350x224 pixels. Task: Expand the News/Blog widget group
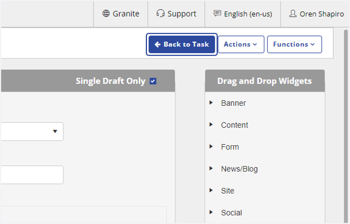(211, 168)
